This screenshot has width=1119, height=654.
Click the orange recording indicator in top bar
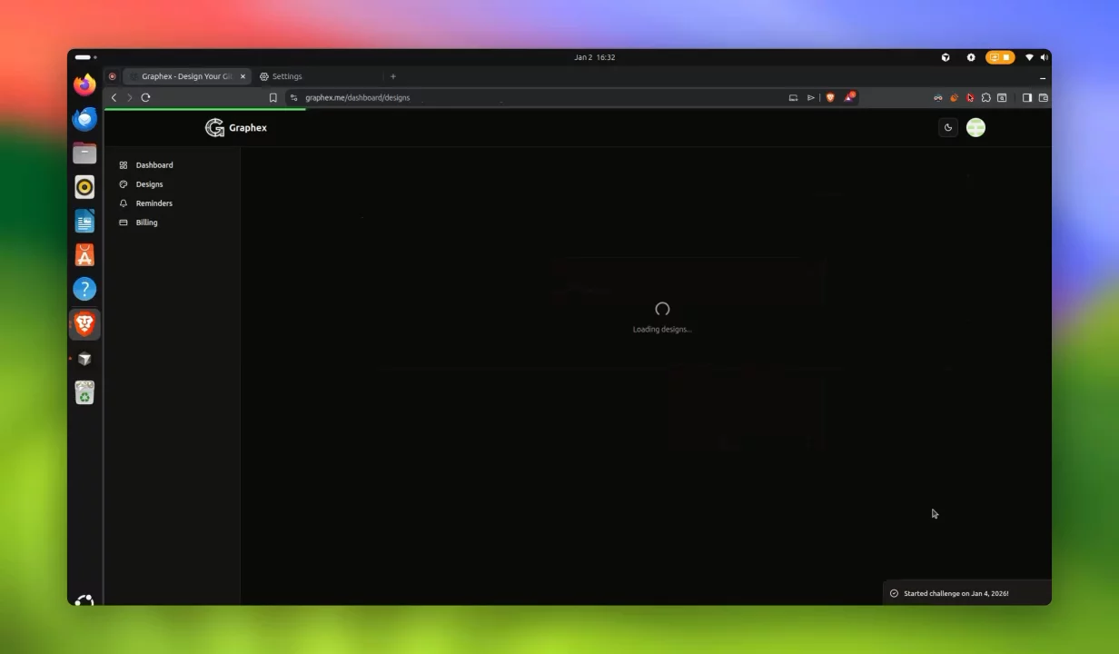1000,57
